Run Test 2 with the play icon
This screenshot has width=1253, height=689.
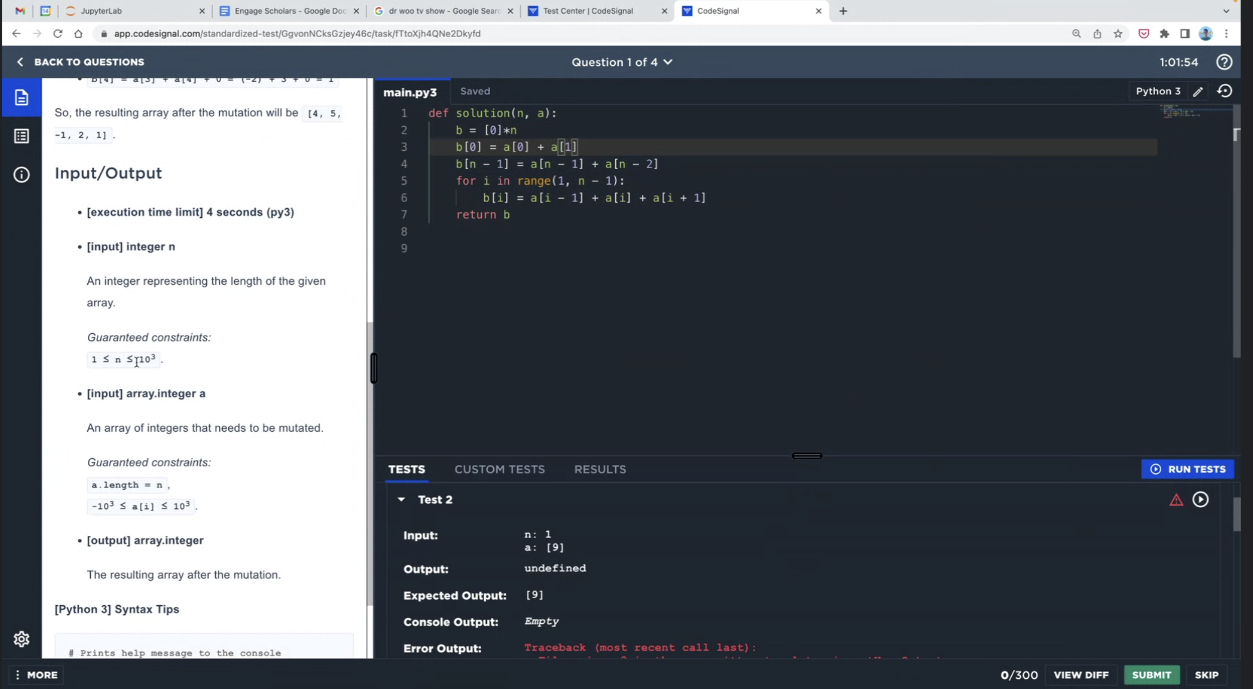1201,499
